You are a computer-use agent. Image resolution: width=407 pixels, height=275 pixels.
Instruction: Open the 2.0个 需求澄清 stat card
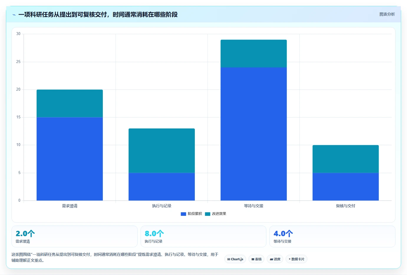point(75,236)
